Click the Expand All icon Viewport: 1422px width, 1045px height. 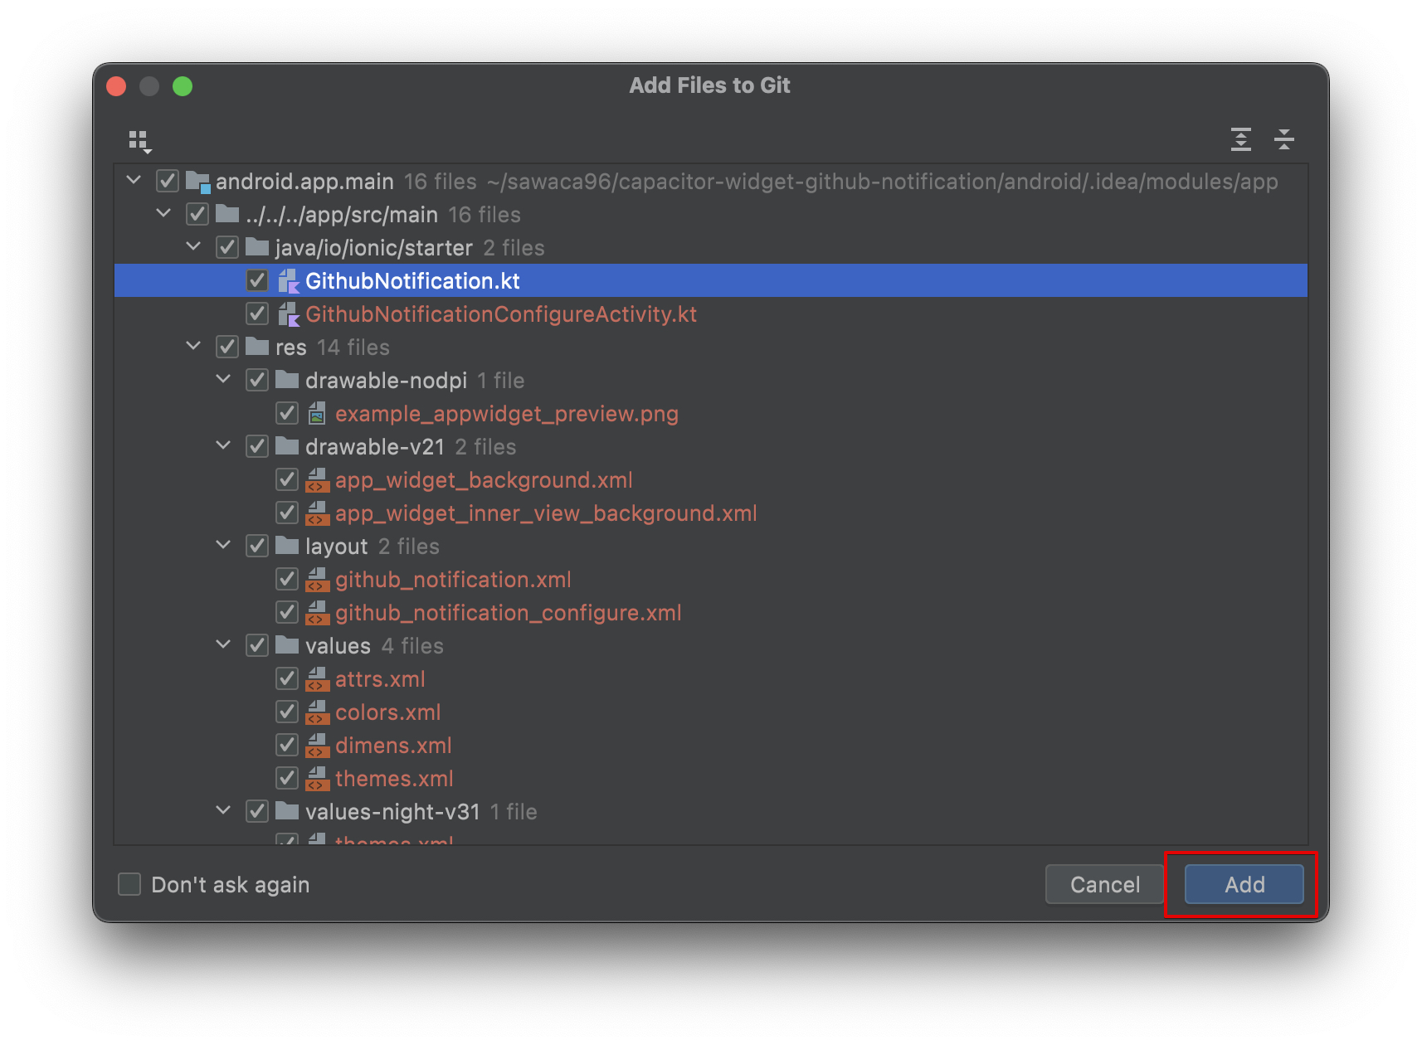pyautogui.click(x=1241, y=139)
